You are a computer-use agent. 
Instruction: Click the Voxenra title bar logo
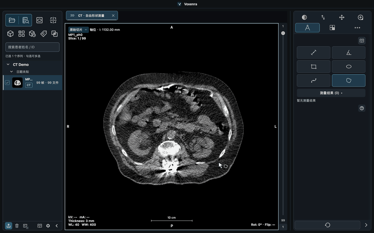(180, 4)
